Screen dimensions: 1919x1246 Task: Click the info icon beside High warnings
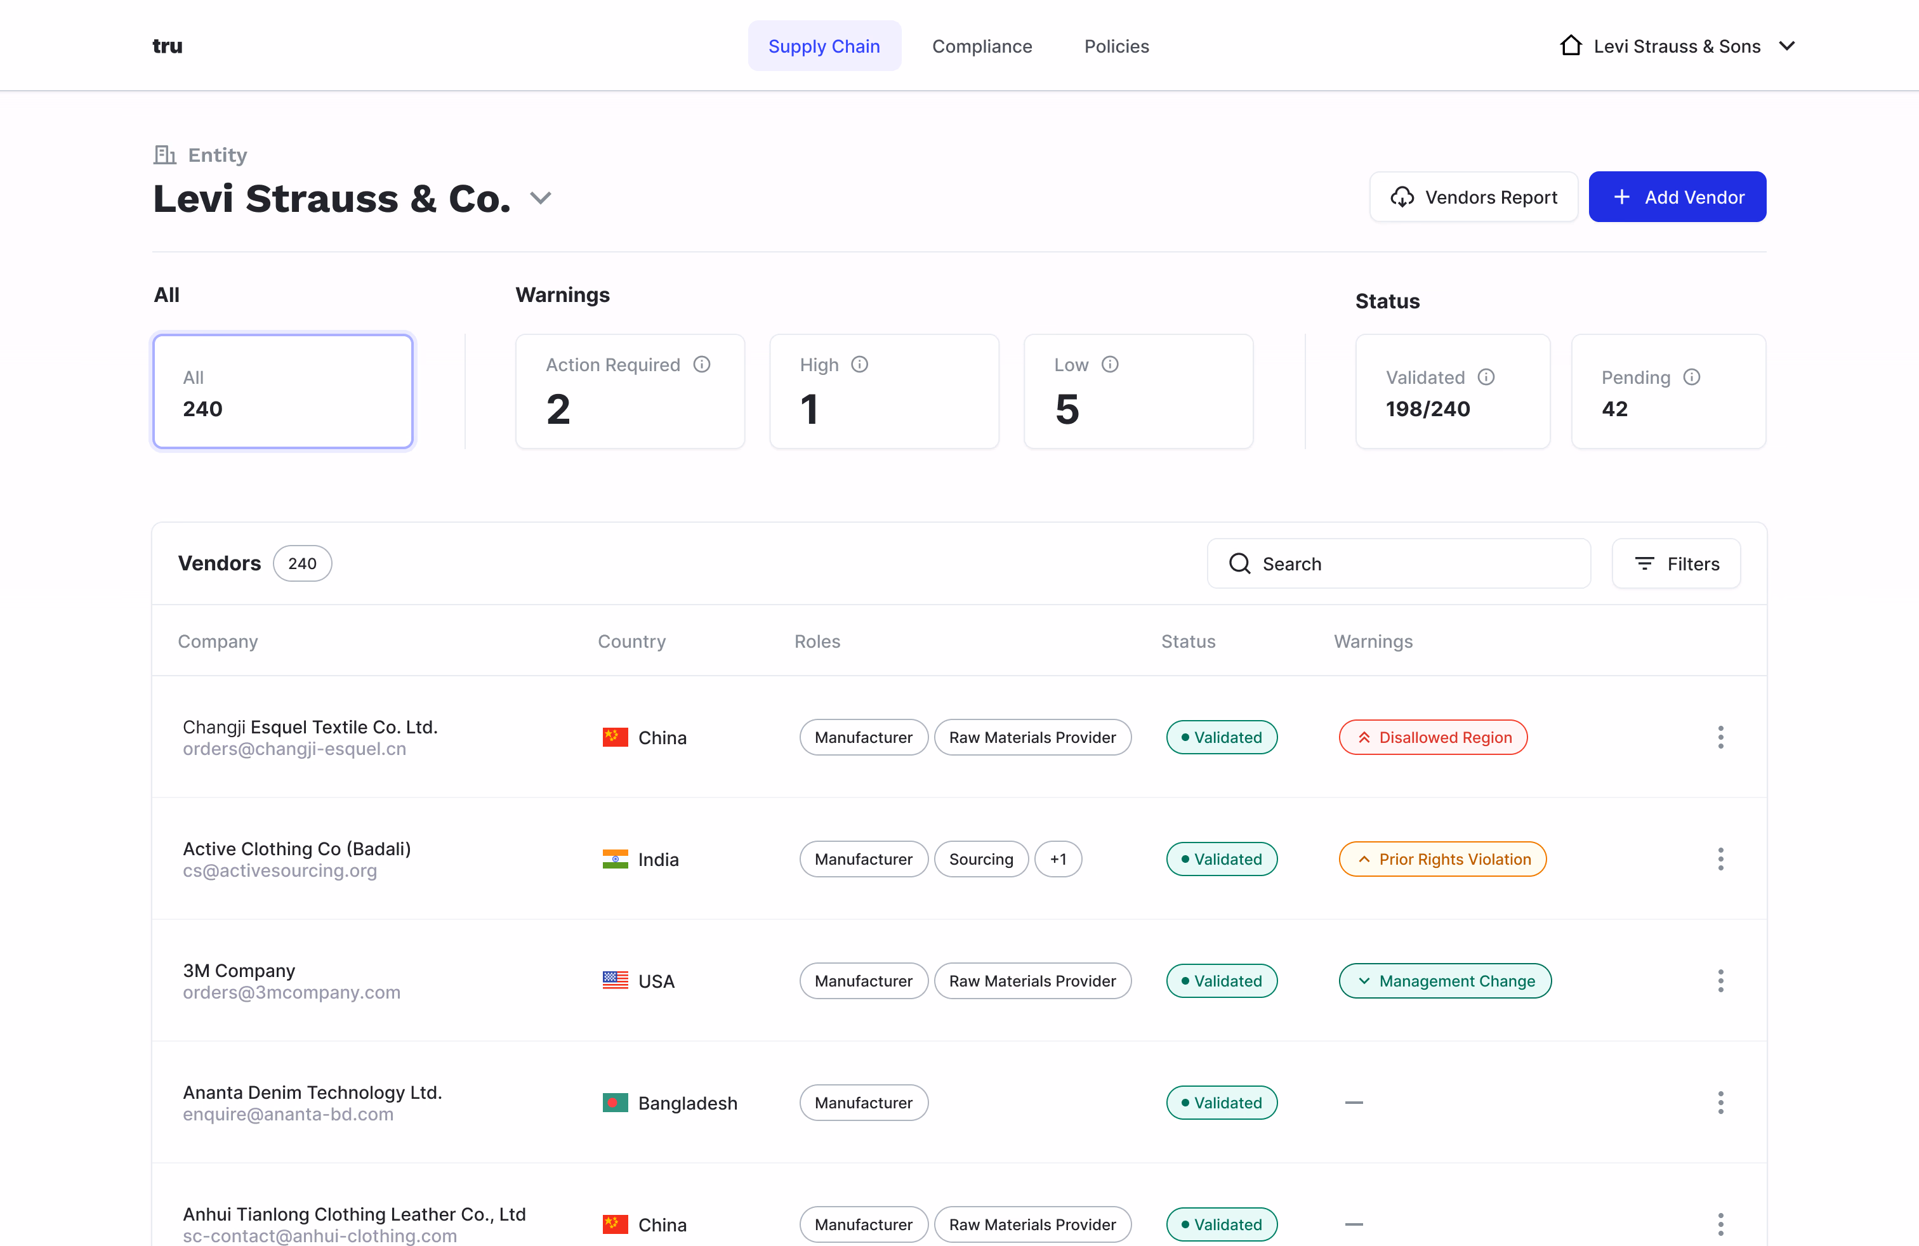pyautogui.click(x=859, y=364)
